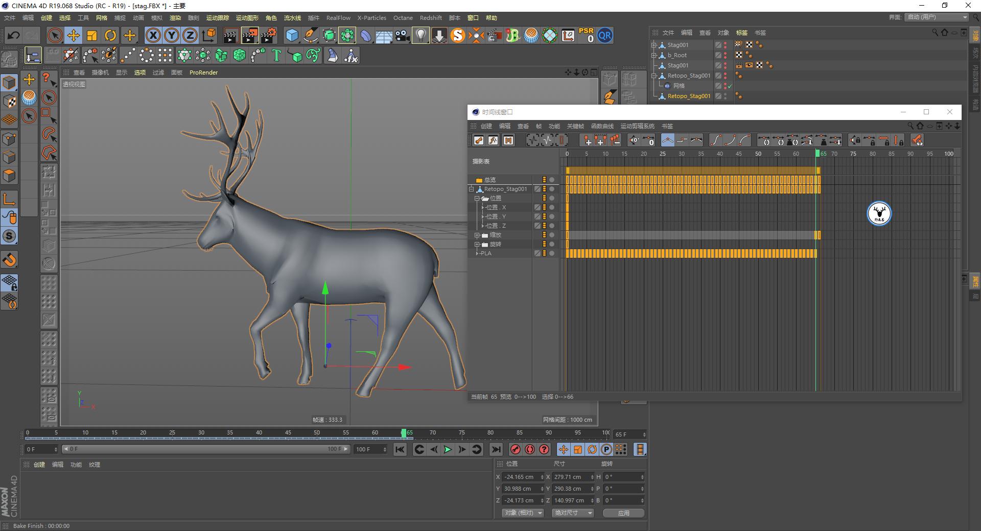Toggle the X axis lock
Image resolution: width=981 pixels, height=531 pixels.
(x=153, y=35)
